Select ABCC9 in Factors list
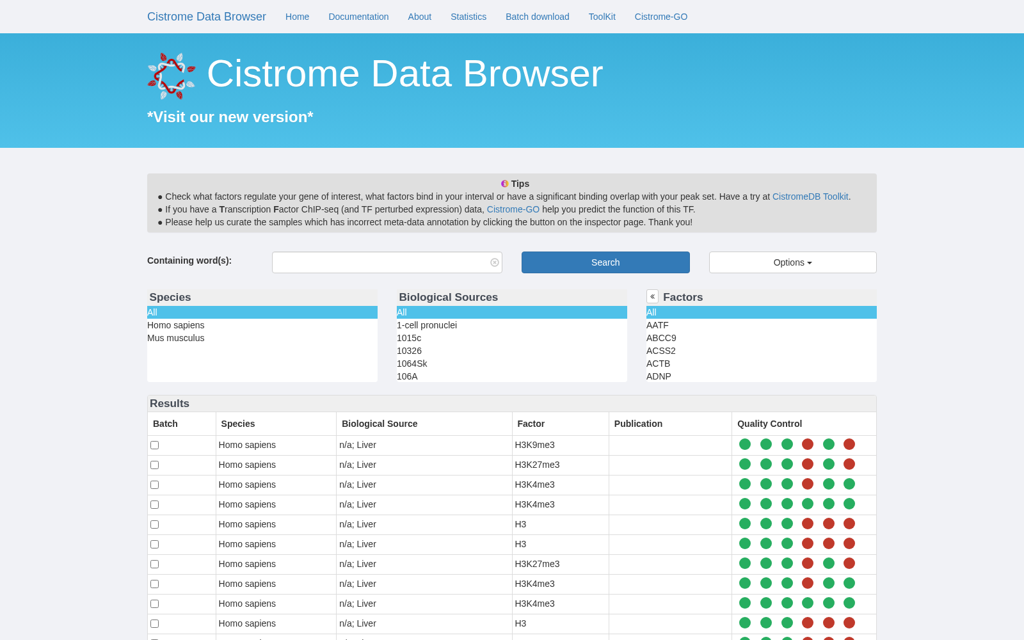The image size is (1024, 640). click(x=762, y=338)
